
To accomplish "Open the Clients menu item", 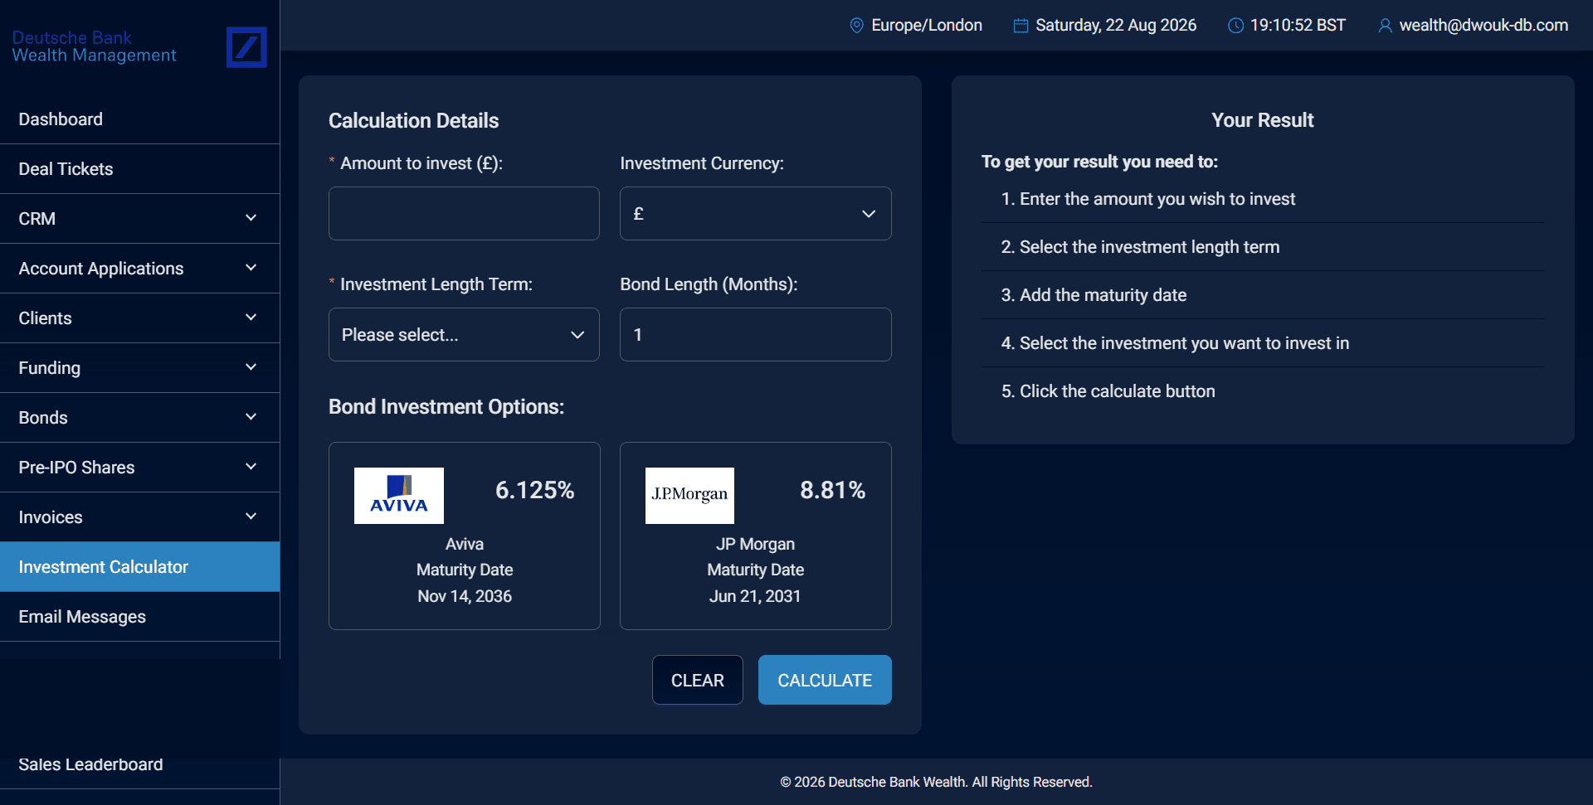I will (139, 318).
